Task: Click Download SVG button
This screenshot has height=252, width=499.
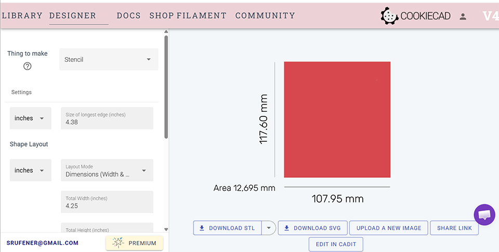Action: [312, 228]
